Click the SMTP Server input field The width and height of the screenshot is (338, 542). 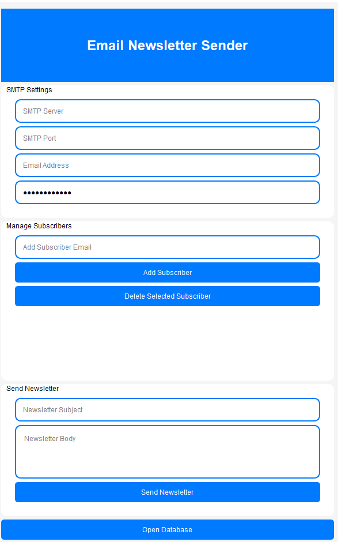(x=168, y=111)
